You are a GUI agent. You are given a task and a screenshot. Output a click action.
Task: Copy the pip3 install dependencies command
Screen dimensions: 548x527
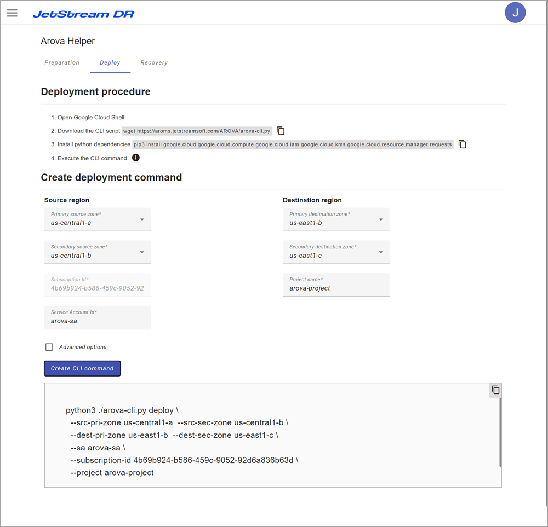pos(463,144)
